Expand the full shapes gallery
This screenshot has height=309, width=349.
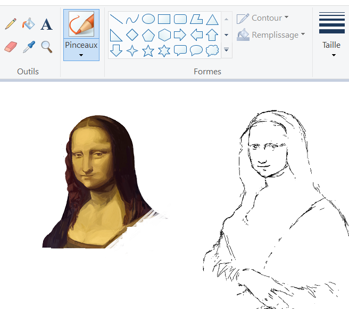point(226,50)
